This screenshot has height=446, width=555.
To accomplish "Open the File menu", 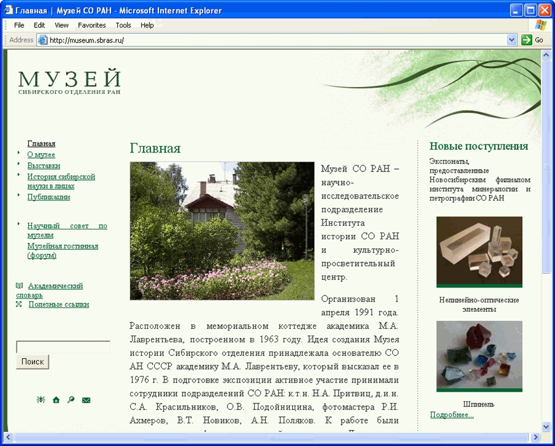I will point(19,25).
